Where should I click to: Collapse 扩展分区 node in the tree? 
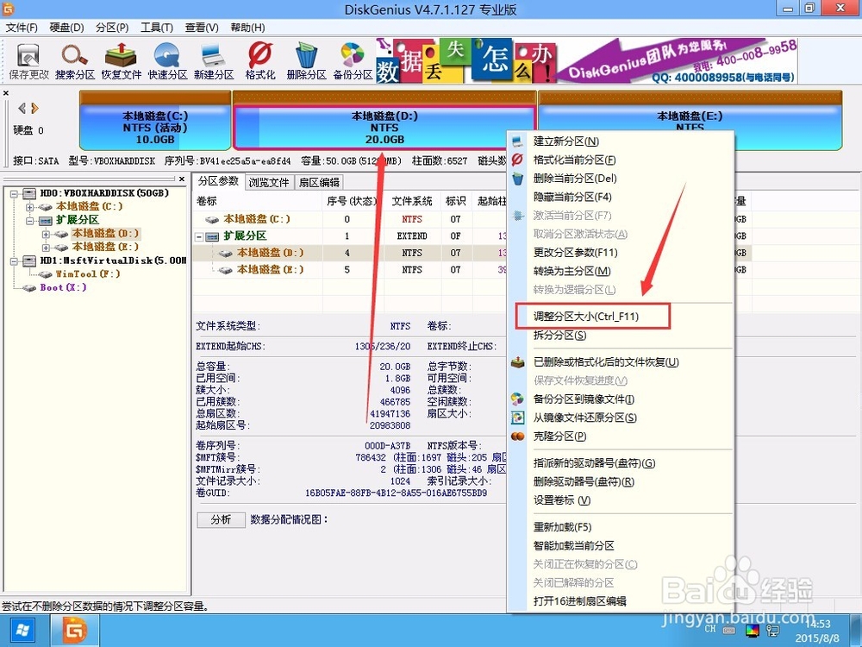coord(29,221)
